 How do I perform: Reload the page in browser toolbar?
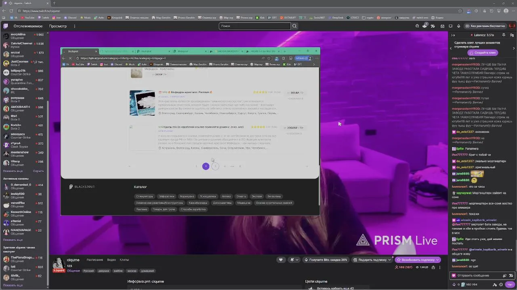pos(11,11)
